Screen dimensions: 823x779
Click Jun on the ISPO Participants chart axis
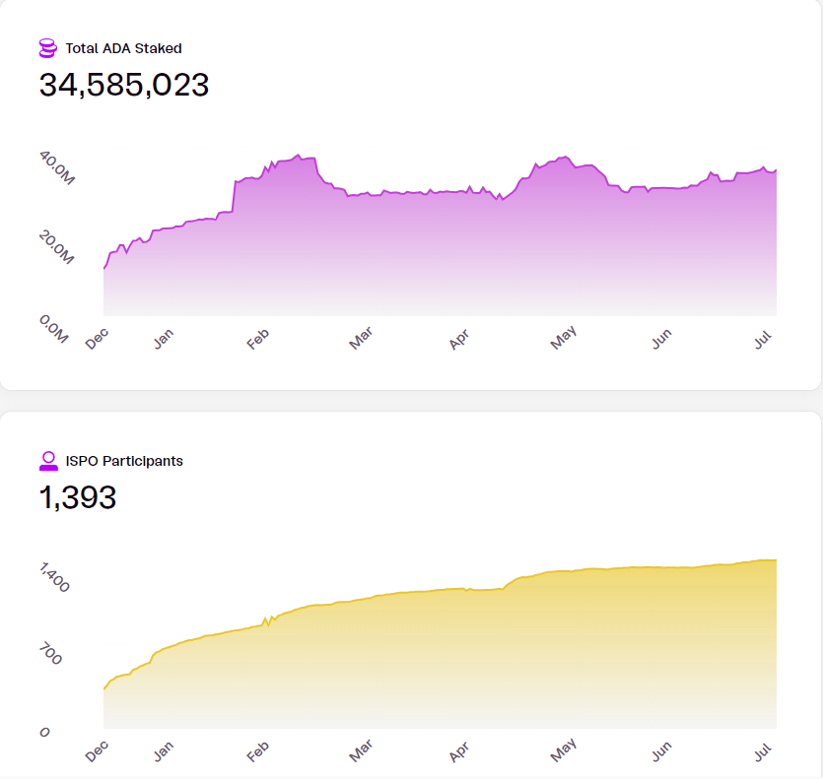click(661, 751)
